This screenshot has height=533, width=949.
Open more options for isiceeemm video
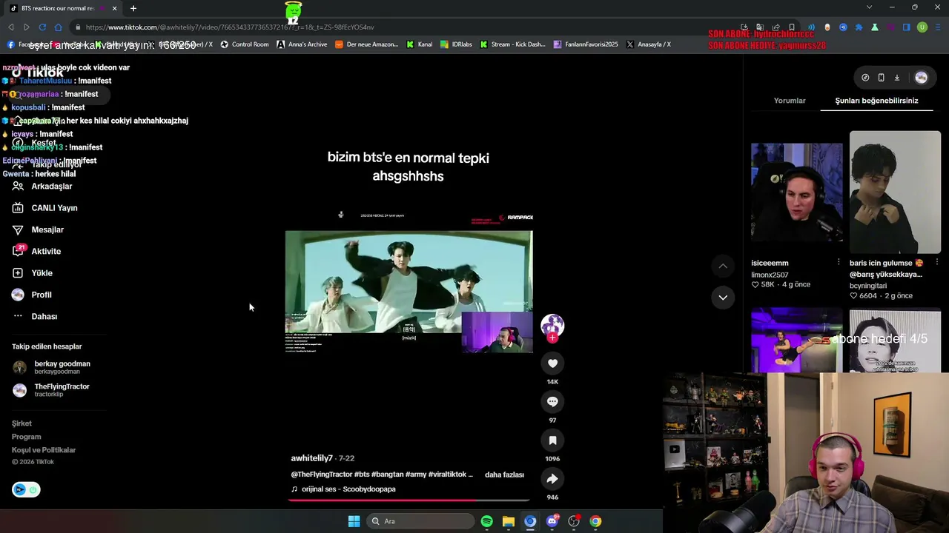pos(839,263)
